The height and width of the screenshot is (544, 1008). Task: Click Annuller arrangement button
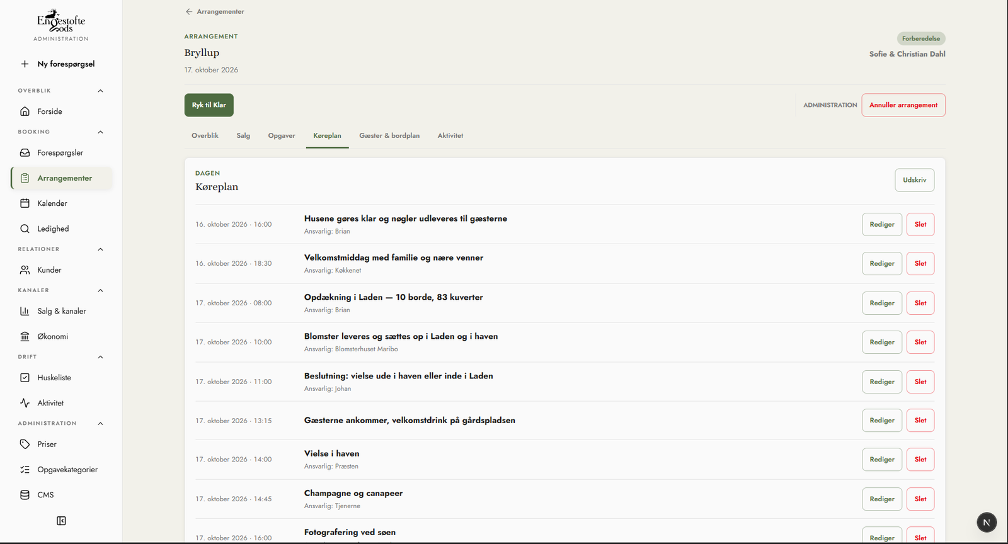click(903, 105)
